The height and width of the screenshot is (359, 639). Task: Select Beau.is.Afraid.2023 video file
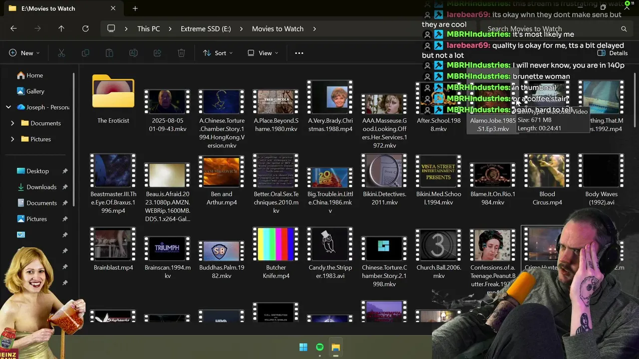pos(167,193)
